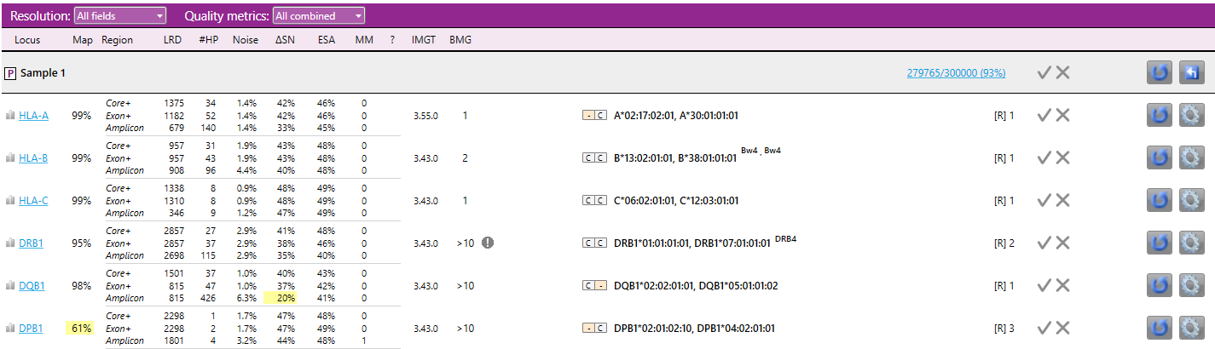Reject the DRB1 result with the X
This screenshot has height=349, width=1215.
(x=1062, y=243)
